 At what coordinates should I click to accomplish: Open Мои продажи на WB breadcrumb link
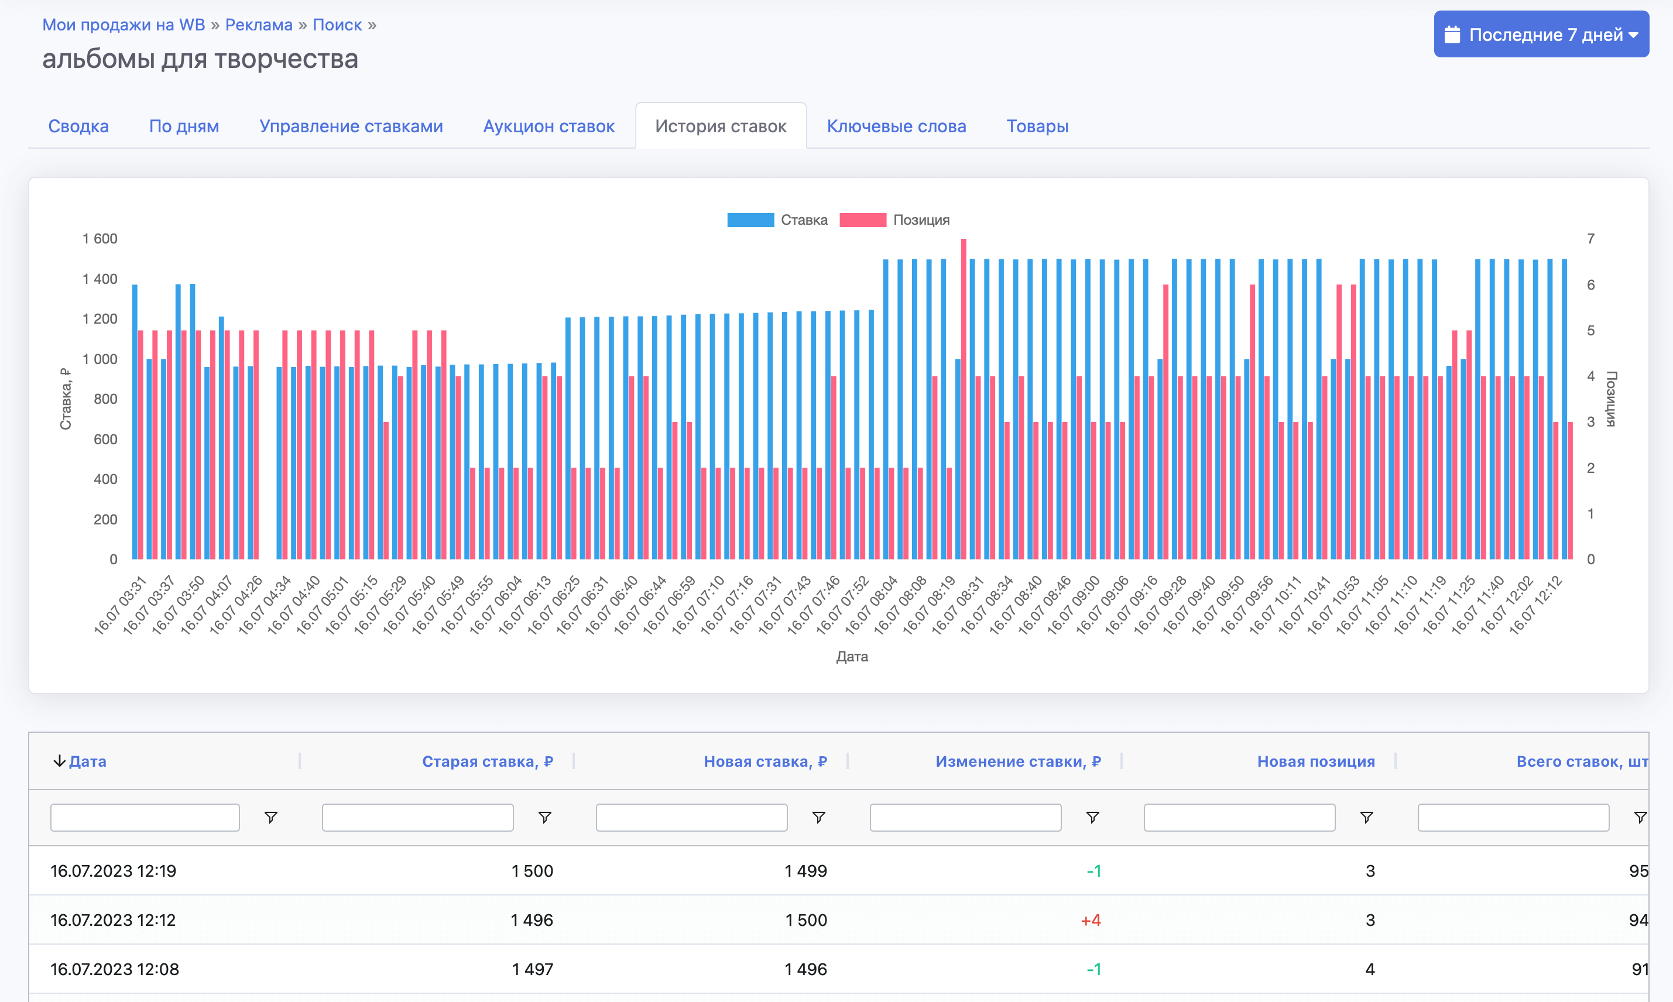click(x=124, y=25)
